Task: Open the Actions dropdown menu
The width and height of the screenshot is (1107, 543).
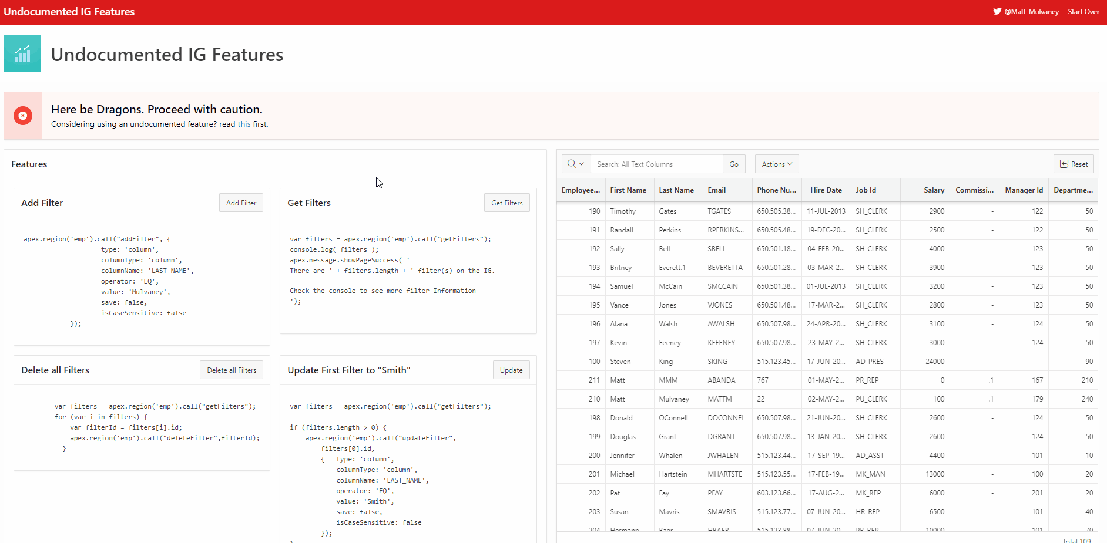Action: [x=777, y=164]
